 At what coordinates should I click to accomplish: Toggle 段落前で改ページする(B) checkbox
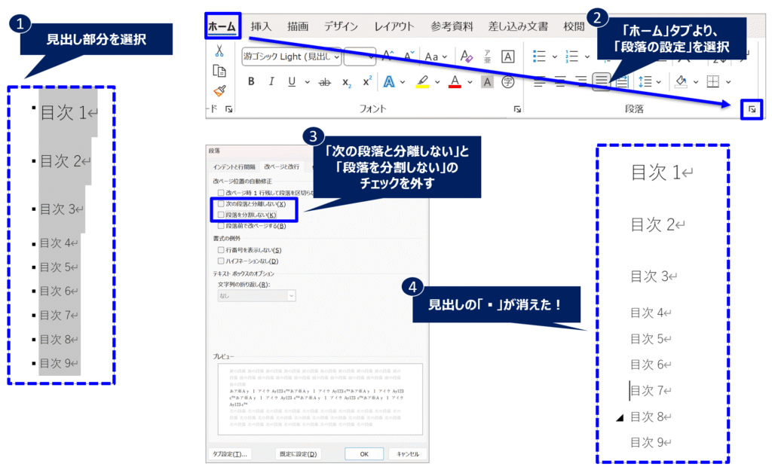point(221,226)
